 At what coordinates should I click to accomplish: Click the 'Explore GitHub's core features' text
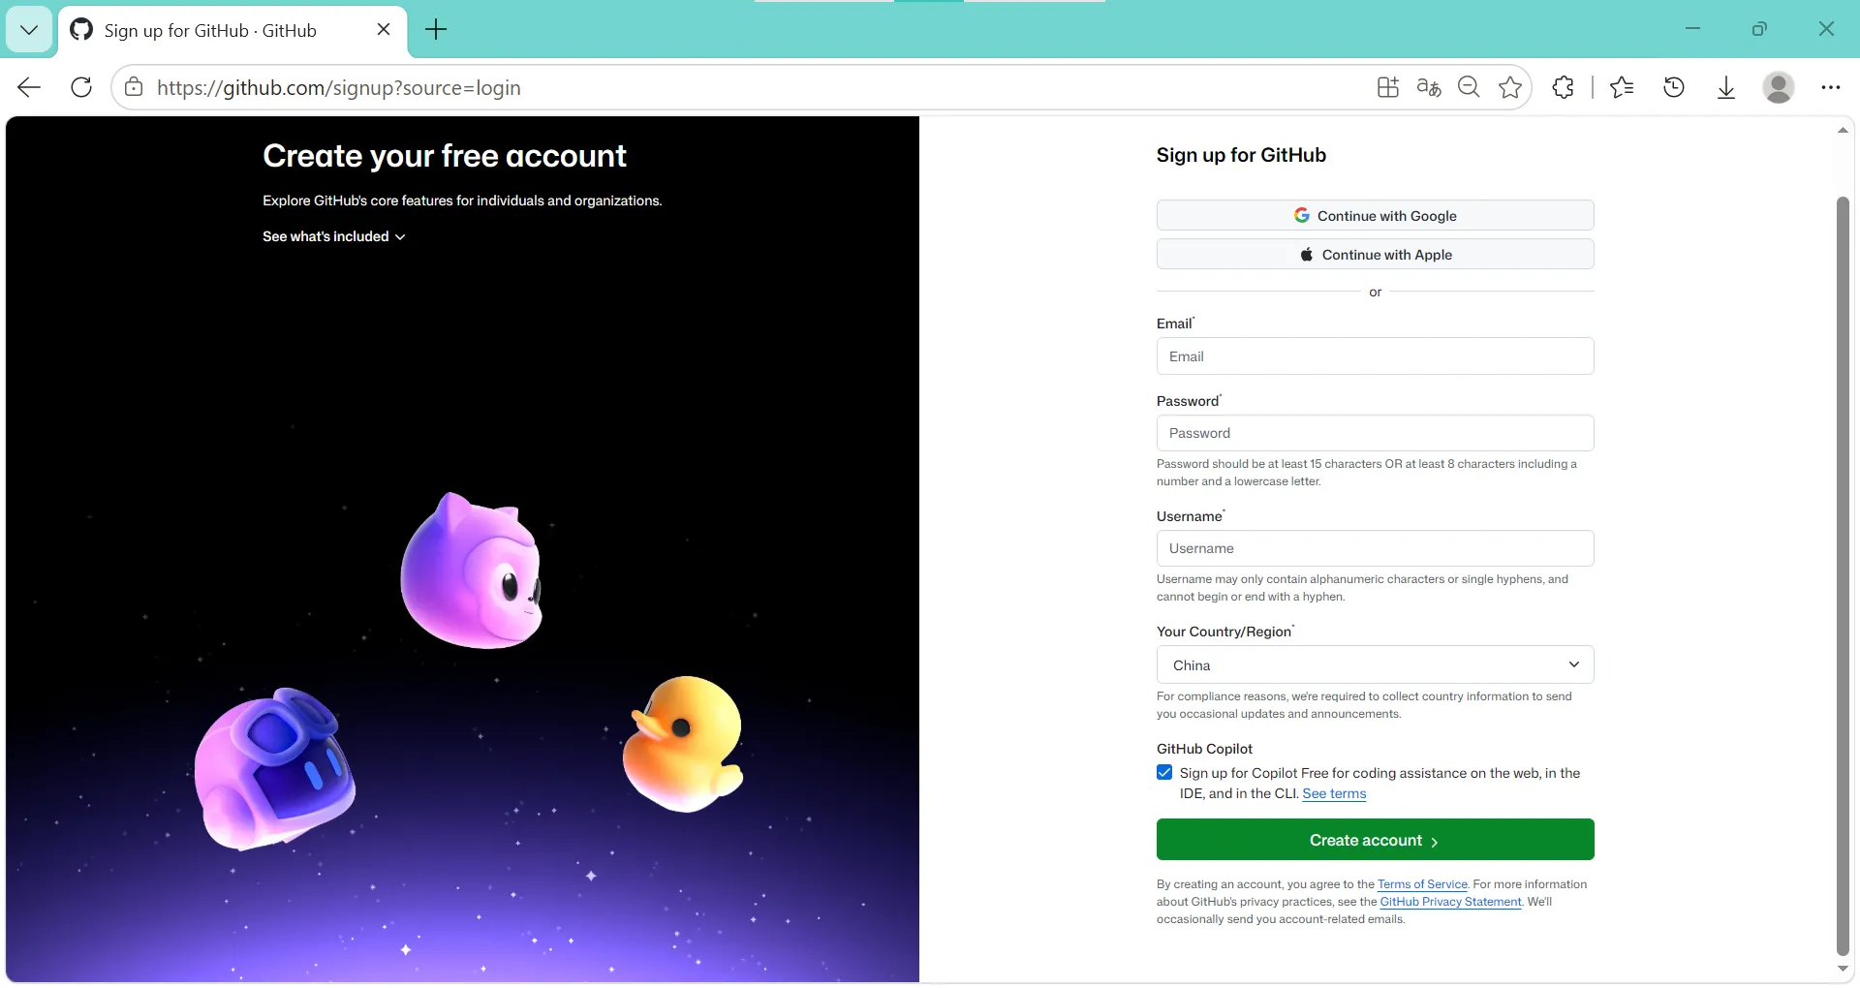(x=462, y=201)
